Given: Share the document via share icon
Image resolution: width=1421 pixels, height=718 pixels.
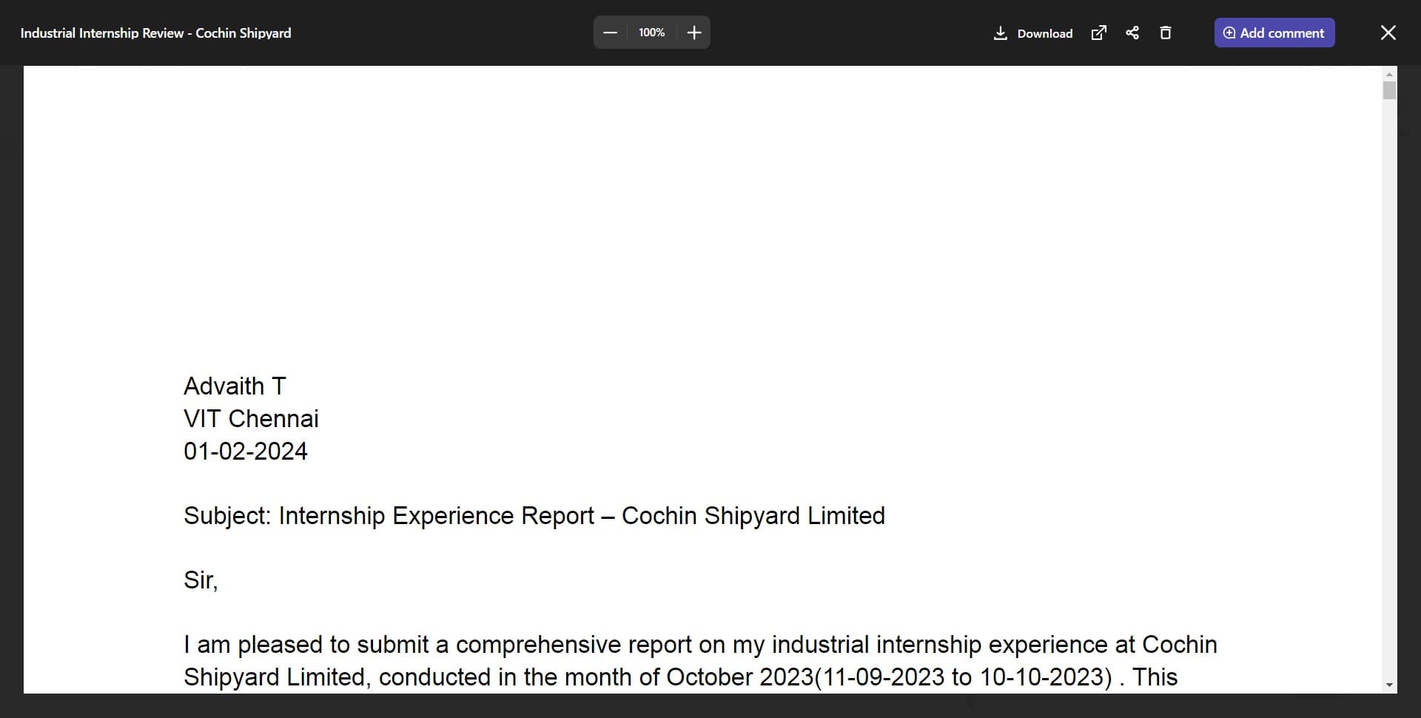Looking at the screenshot, I should tap(1132, 33).
